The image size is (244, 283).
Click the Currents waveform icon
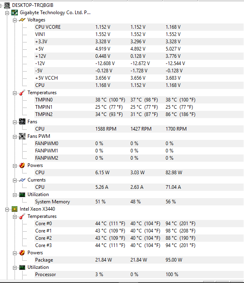click(x=22, y=180)
